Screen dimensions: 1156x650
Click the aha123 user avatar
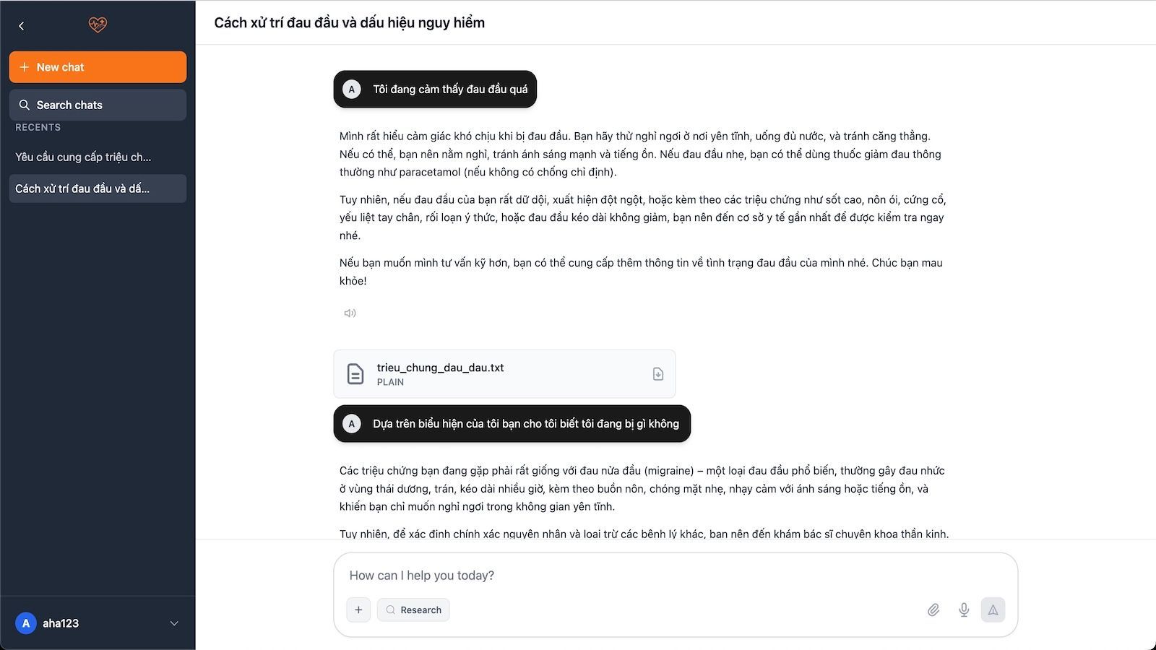(26, 623)
